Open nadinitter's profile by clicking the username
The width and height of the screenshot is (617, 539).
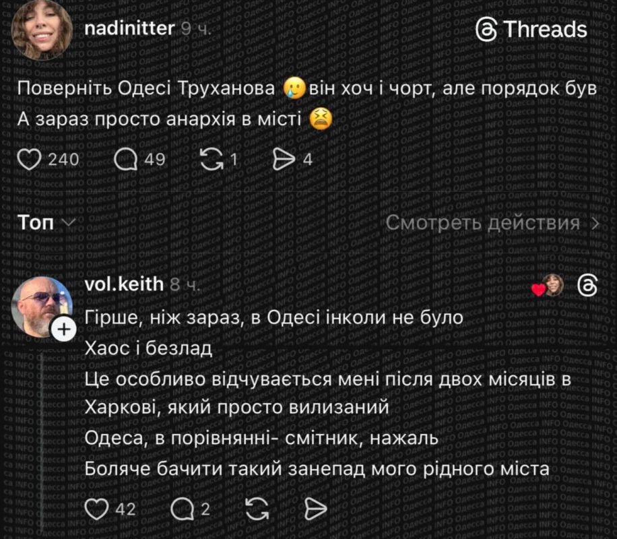pos(127,29)
